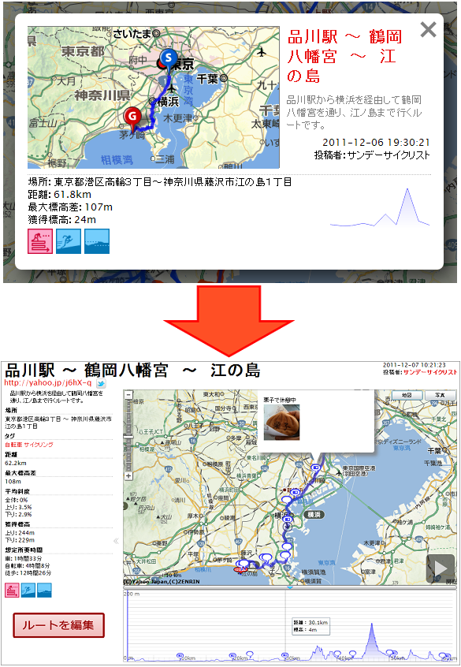
Task: Click the photo marker near 30km on elevation chart
Action: tap(285, 655)
